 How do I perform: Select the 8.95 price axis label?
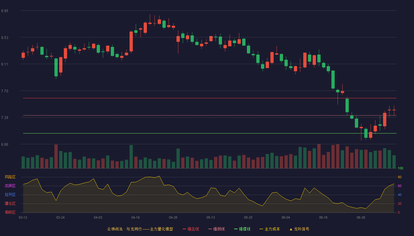click(x=5, y=11)
